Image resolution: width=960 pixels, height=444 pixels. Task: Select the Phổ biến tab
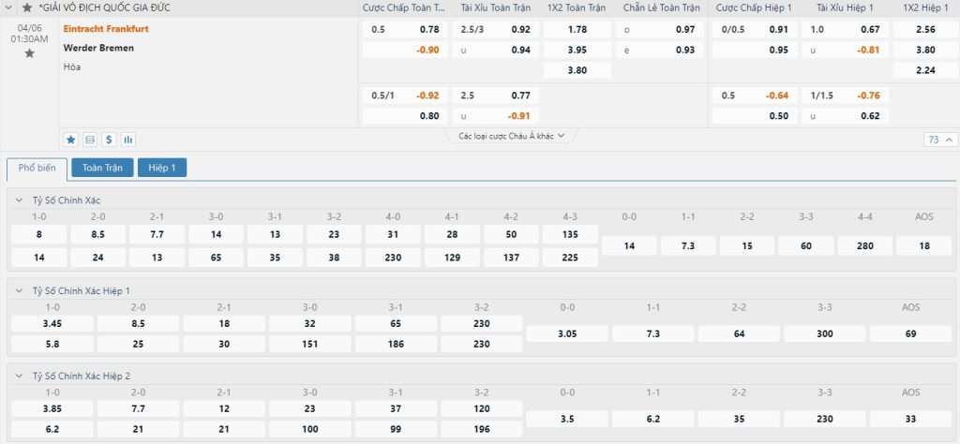37,168
